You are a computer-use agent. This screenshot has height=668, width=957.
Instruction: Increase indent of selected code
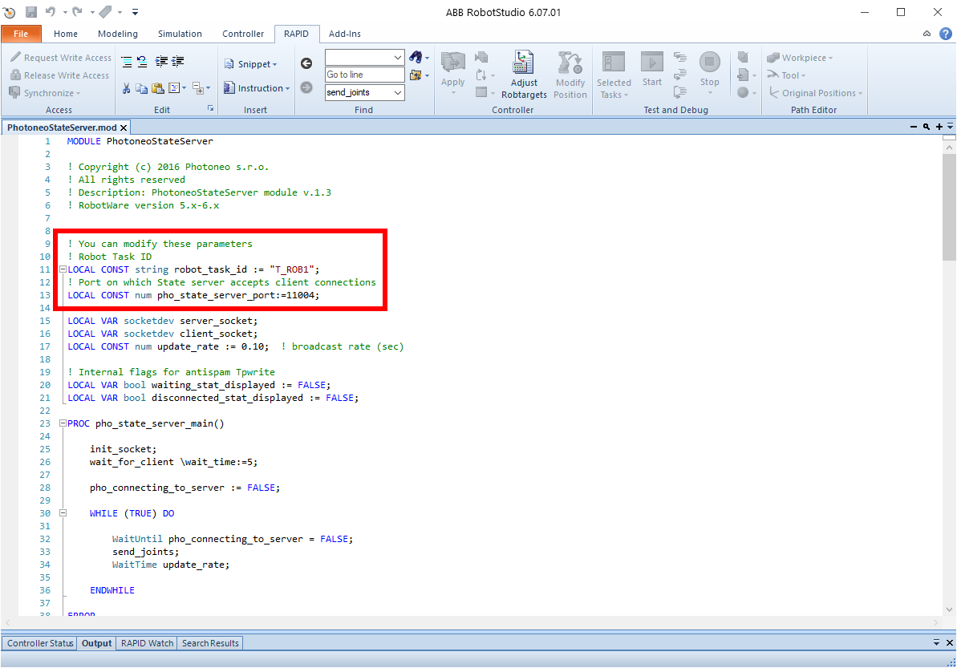(161, 61)
